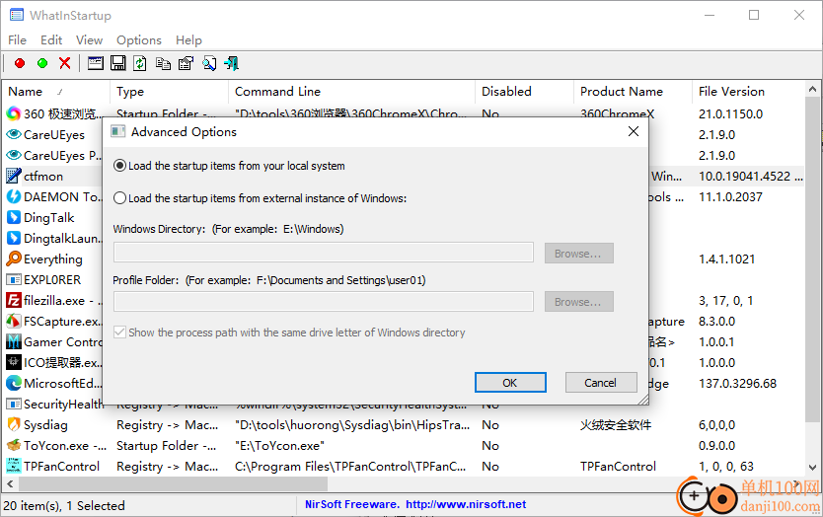Click the ToYcon.exe row icon
This screenshot has height=517, width=823.
14,445
